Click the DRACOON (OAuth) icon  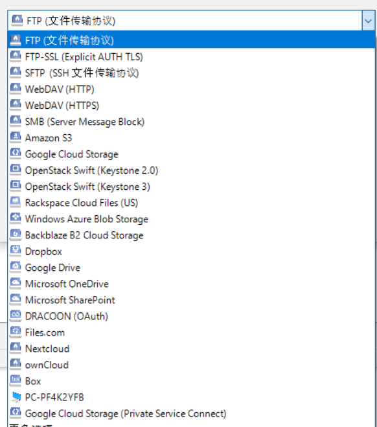tap(16, 316)
